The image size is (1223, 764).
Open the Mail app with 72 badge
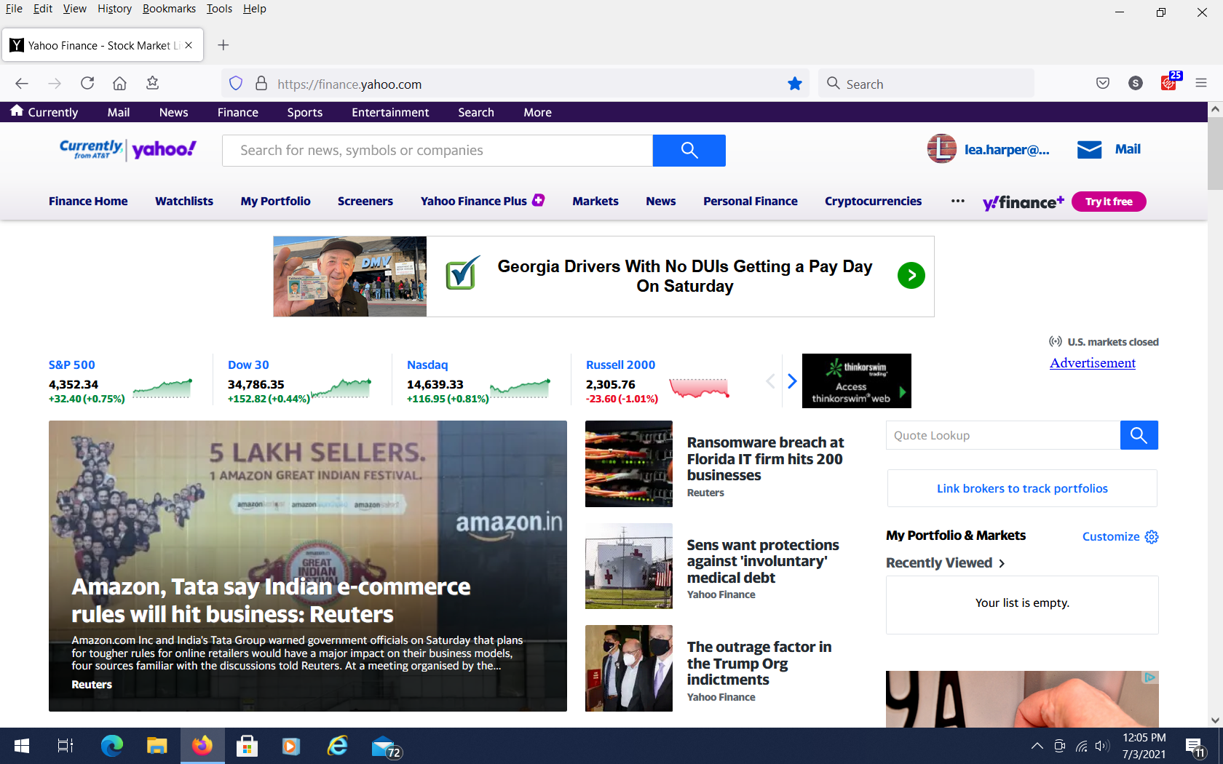tap(386, 747)
